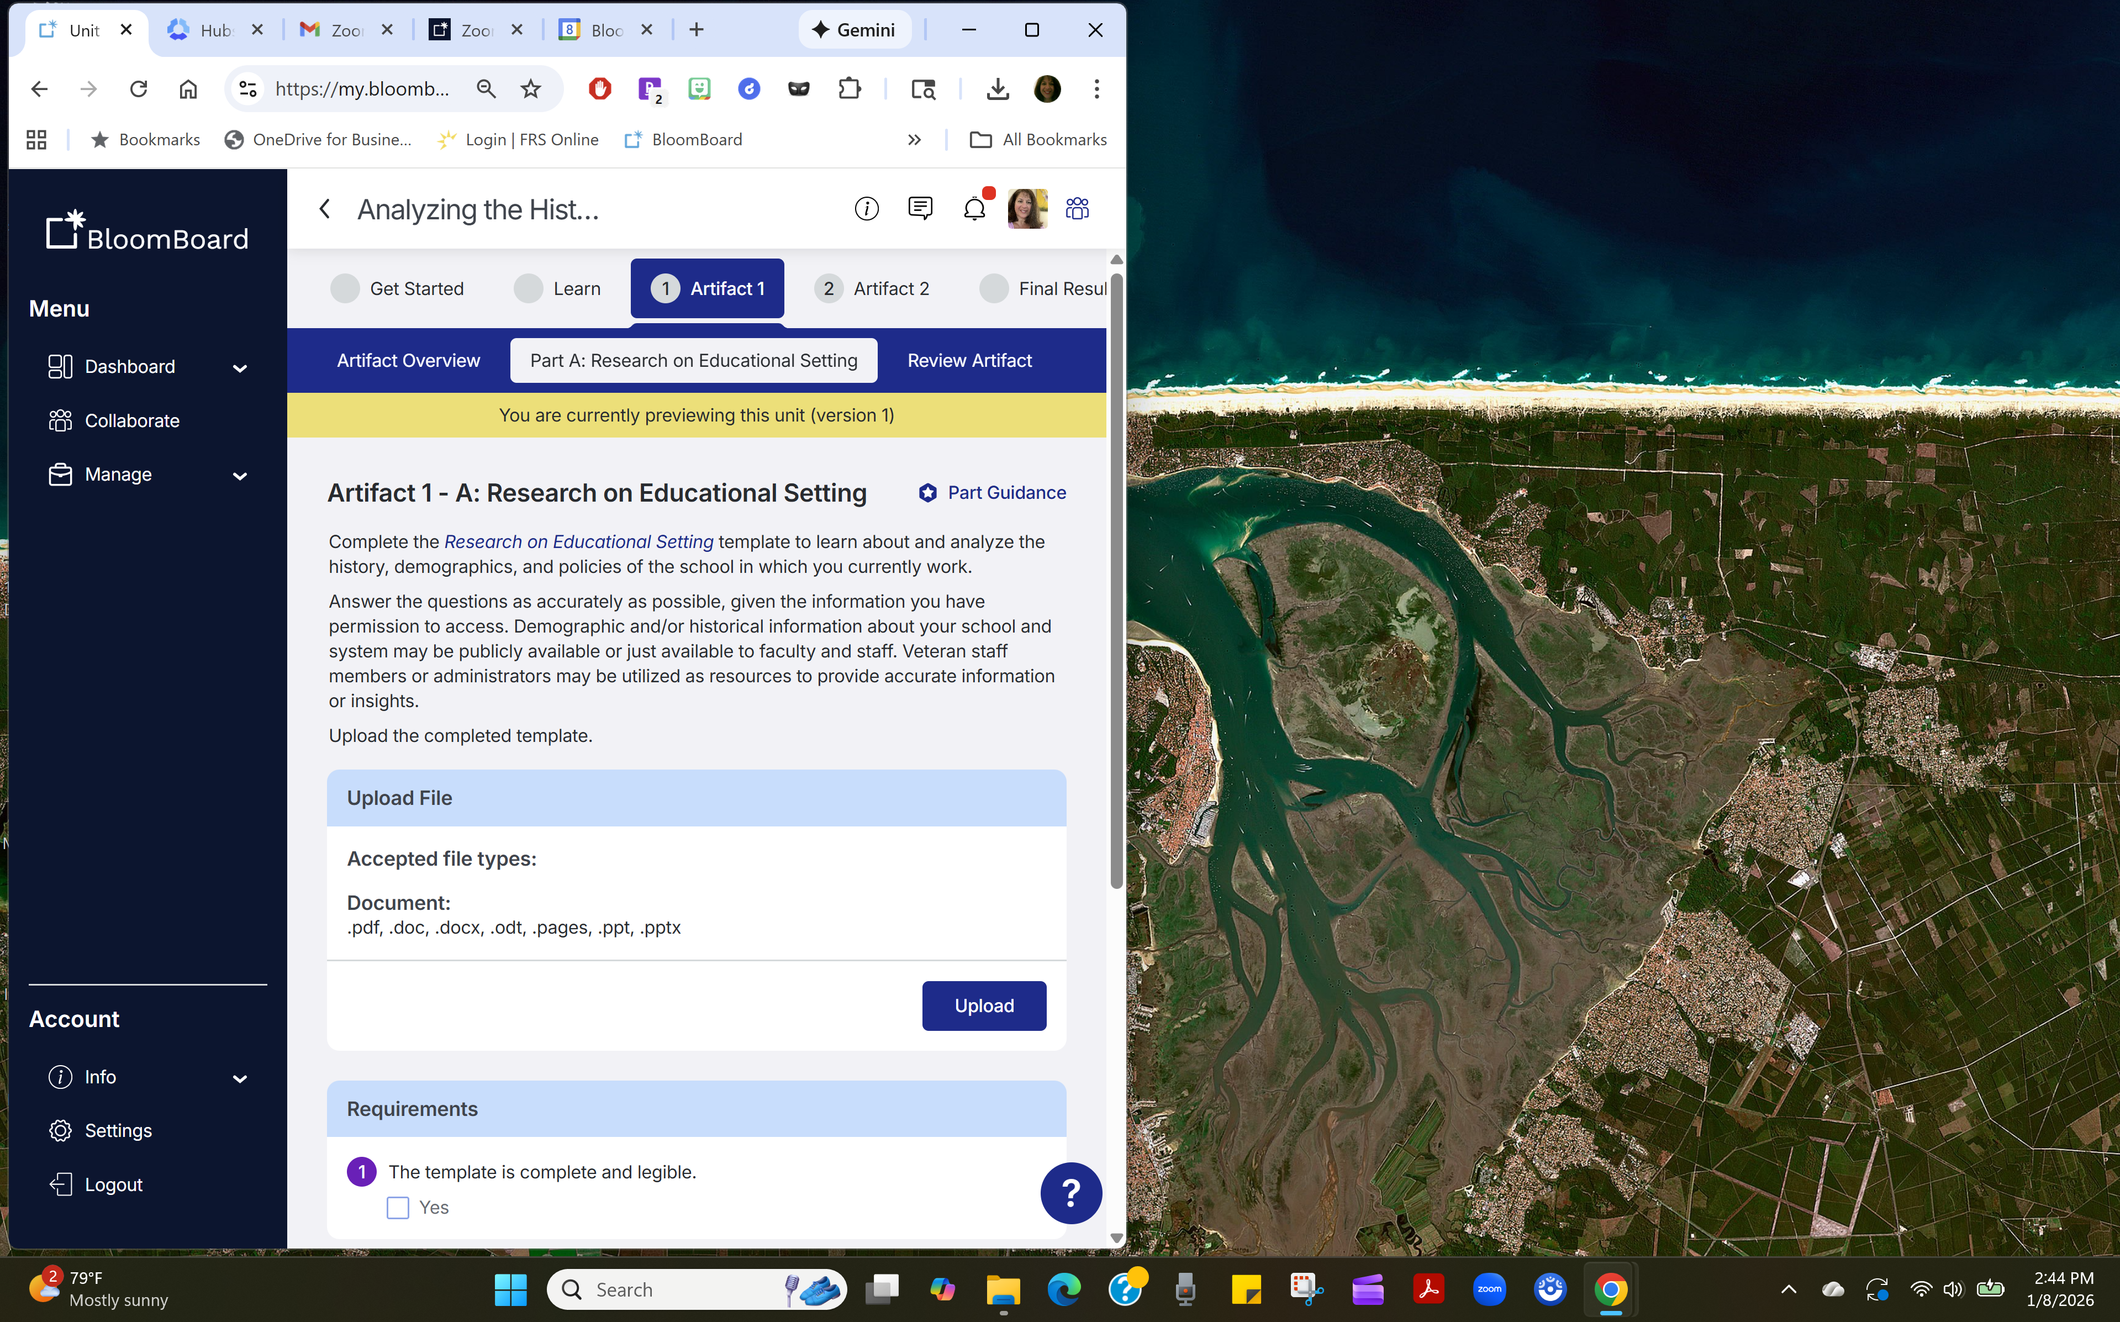Click the Upload button
The image size is (2120, 1322).
click(984, 1005)
